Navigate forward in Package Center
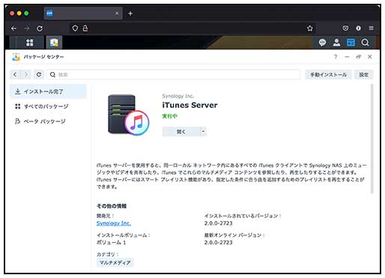The width and height of the screenshot is (385, 278). (26, 74)
